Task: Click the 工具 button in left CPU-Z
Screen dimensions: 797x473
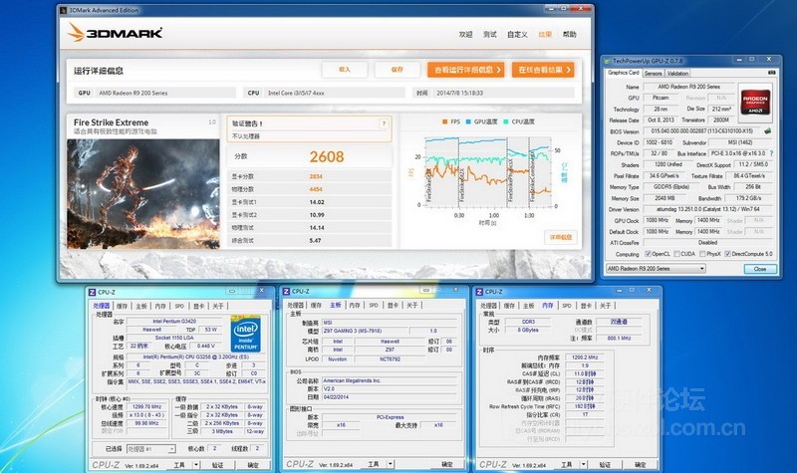Action: coord(179,465)
